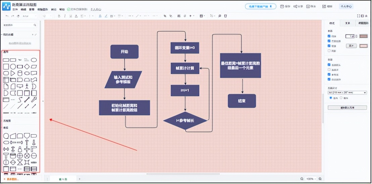Open the 130% zoom level dropdown
Viewport: 372px width, 184px height.
point(311,179)
